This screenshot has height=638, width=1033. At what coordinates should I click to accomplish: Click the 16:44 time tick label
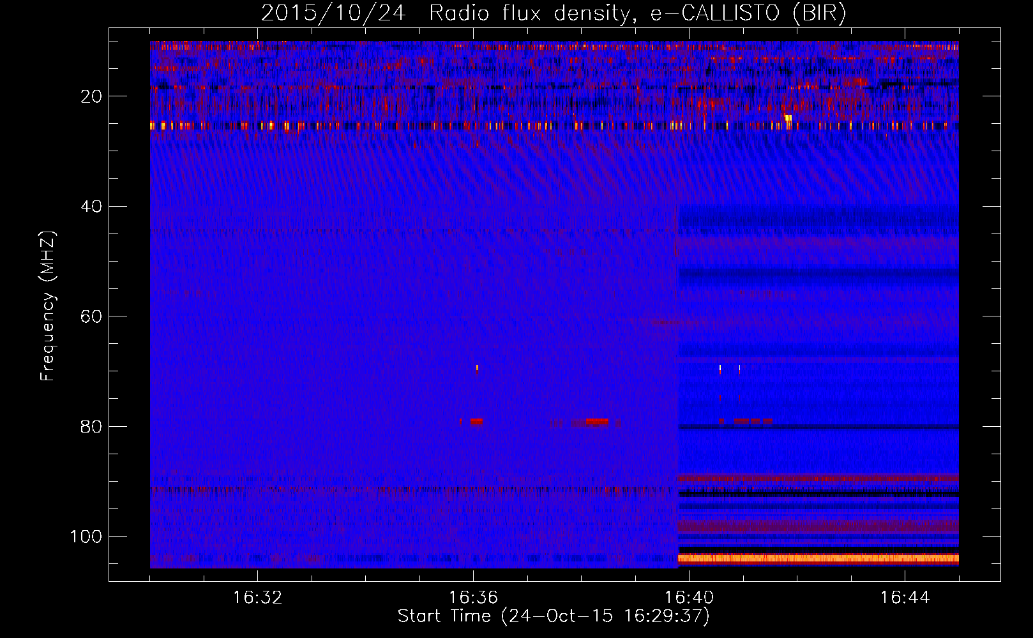(905, 598)
